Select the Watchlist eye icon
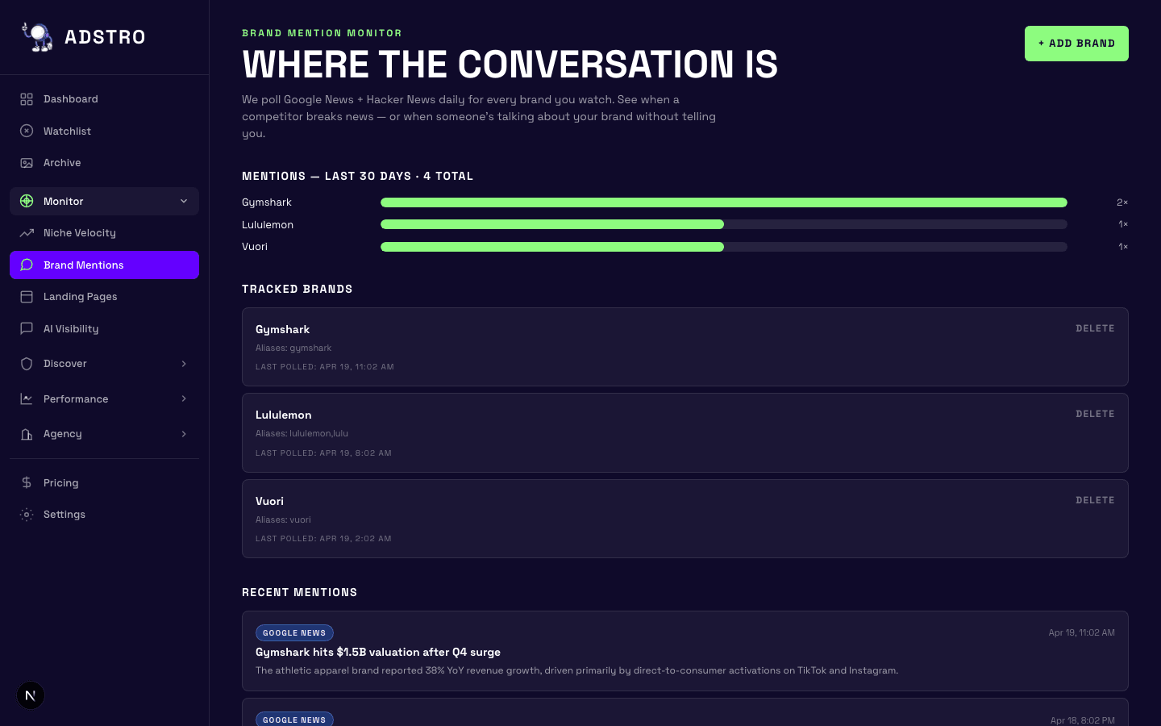 click(26, 131)
